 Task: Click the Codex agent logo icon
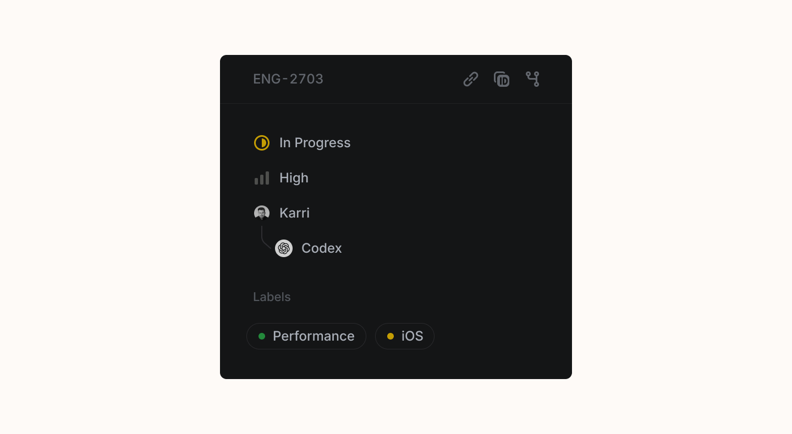tap(284, 248)
